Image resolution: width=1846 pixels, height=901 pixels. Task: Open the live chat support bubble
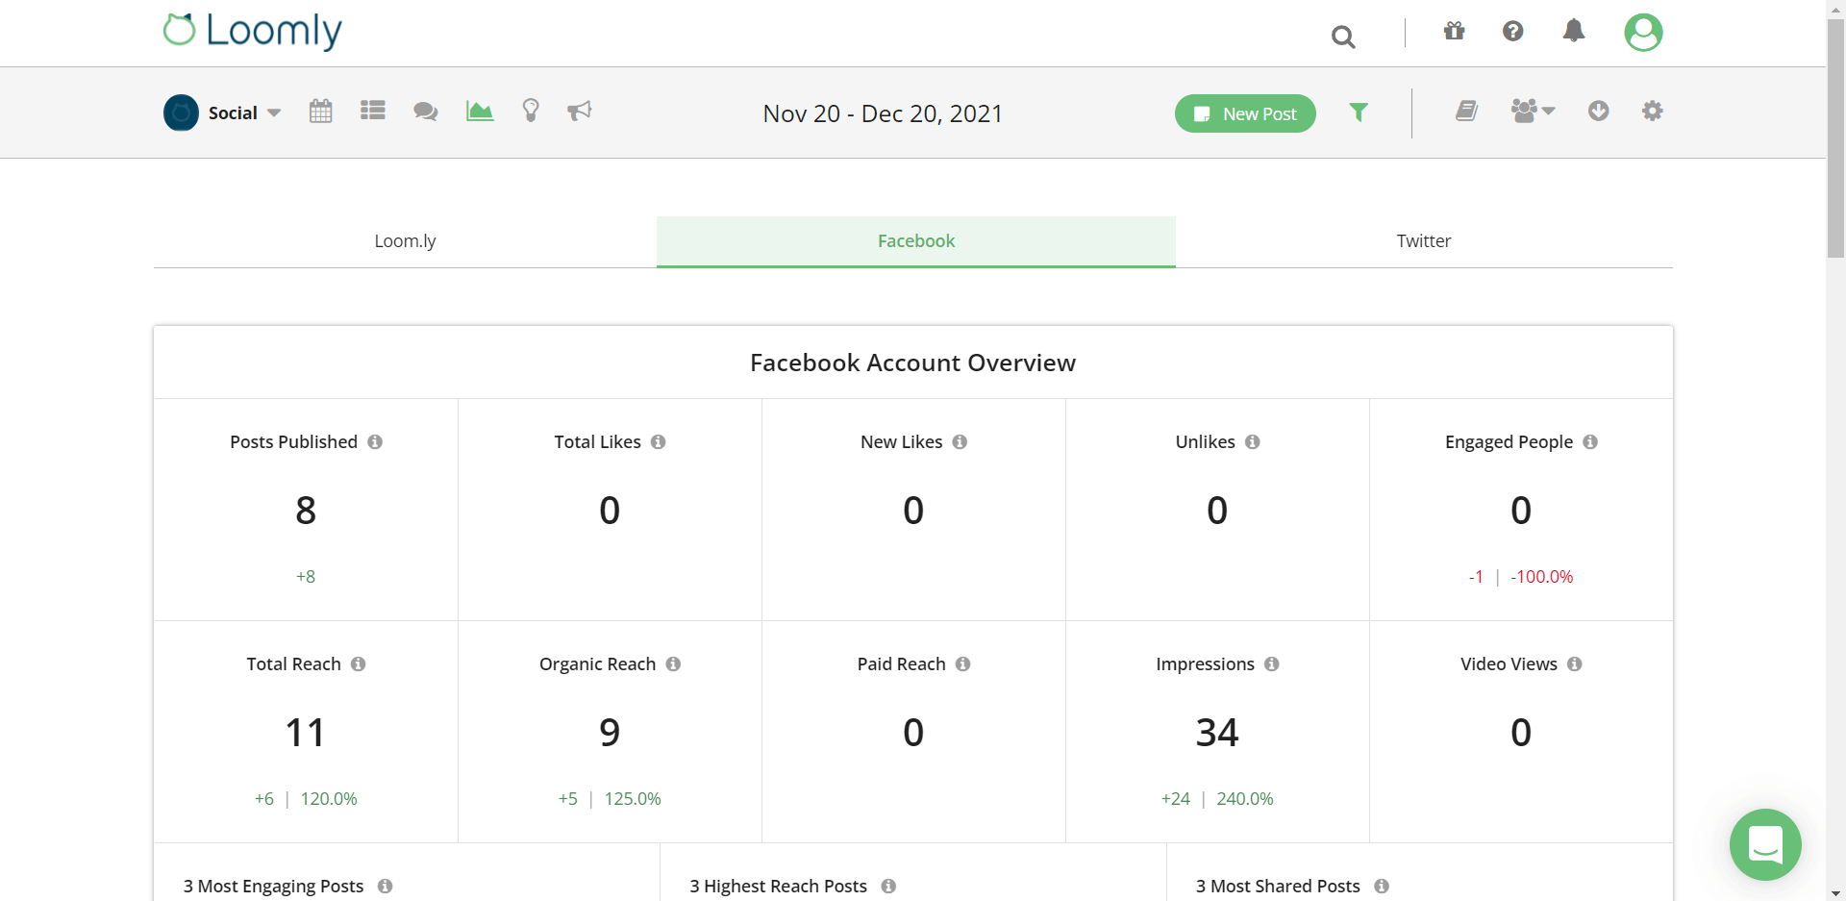1765,844
